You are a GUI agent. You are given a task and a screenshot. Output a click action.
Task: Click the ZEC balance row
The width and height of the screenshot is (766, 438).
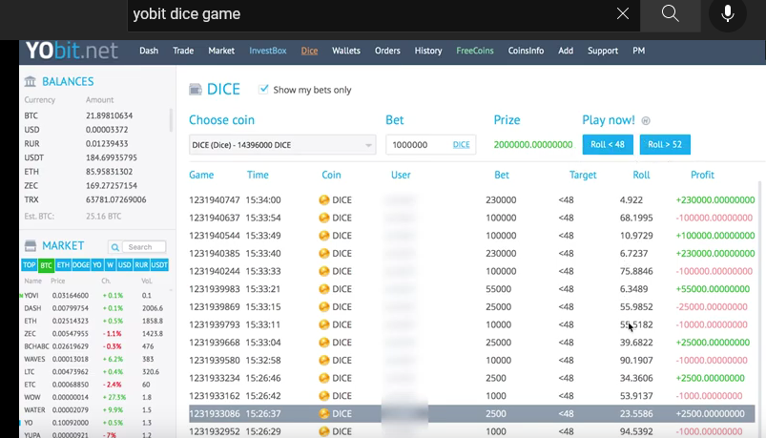point(95,186)
